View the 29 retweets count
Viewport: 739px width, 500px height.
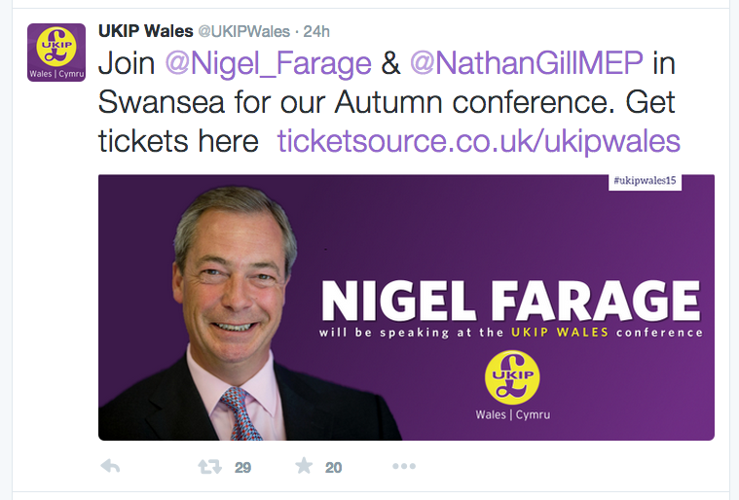(242, 468)
